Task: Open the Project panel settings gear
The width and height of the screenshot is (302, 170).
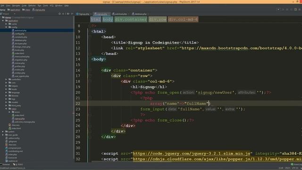Action: [68, 14]
